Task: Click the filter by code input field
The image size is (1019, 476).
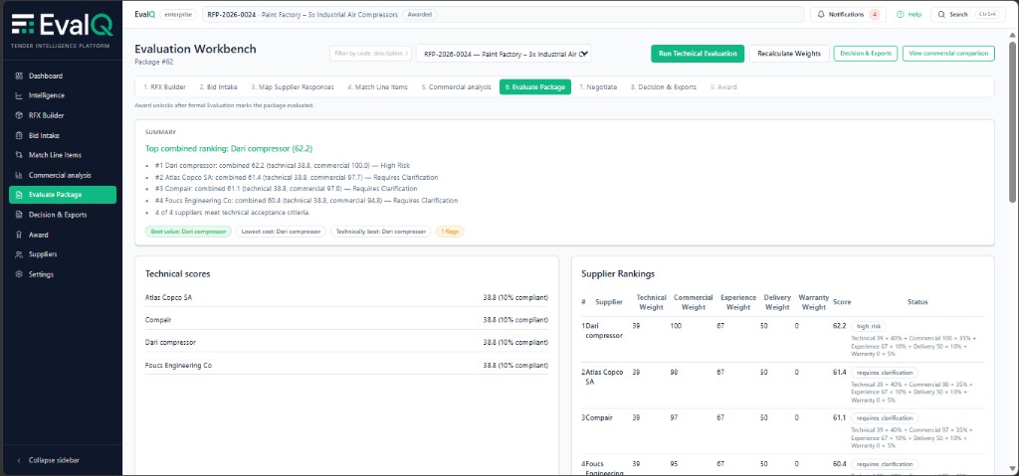Action: [x=370, y=54]
